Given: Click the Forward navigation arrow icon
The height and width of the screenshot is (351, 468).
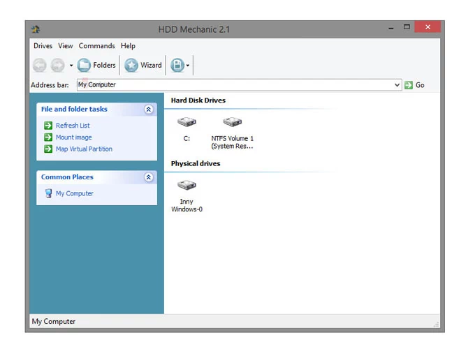Looking at the screenshot, I should [58, 66].
